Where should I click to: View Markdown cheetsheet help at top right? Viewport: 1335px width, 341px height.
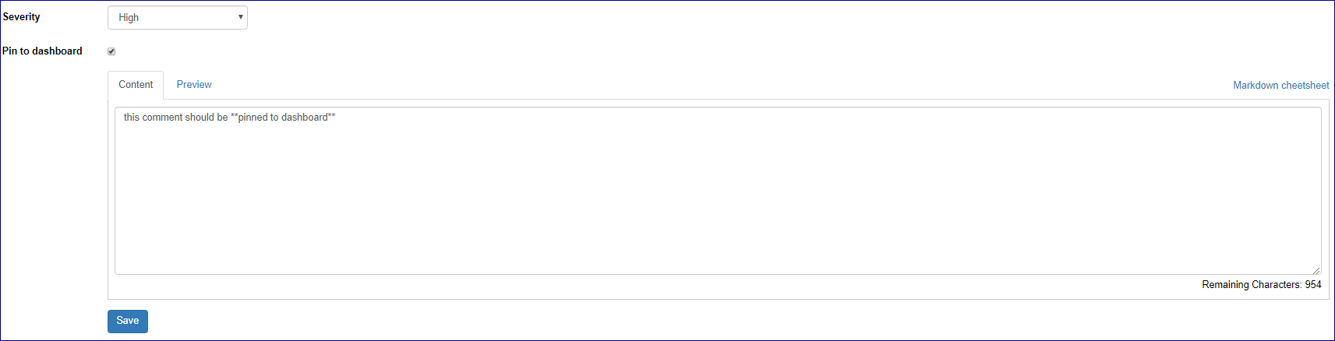pos(1280,86)
